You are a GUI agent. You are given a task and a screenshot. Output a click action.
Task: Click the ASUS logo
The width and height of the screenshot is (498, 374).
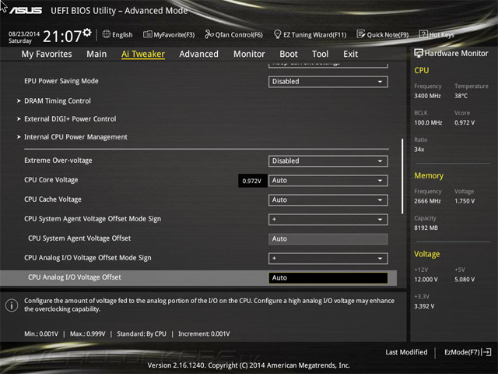coord(26,10)
